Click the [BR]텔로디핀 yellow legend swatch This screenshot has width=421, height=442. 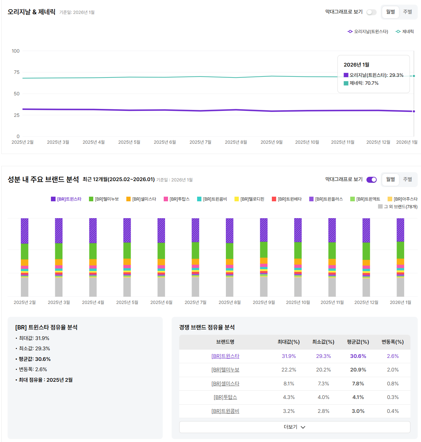(x=236, y=199)
